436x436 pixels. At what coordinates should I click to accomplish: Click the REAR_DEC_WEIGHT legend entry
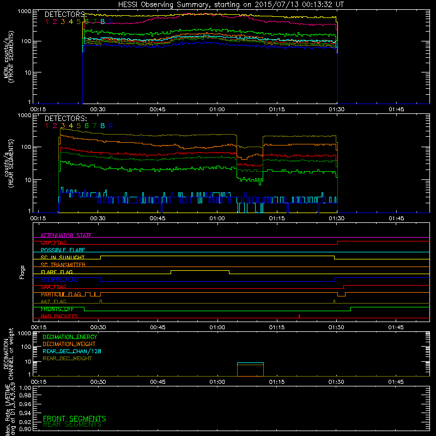click(67, 359)
